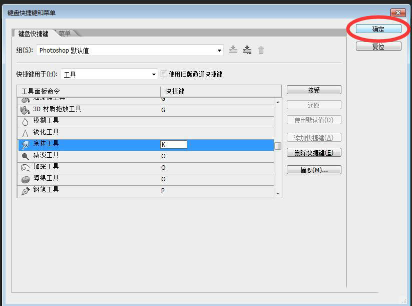Click the O shortcut of 海绵工具
The height and width of the screenshot is (306, 412).
pyautogui.click(x=163, y=179)
